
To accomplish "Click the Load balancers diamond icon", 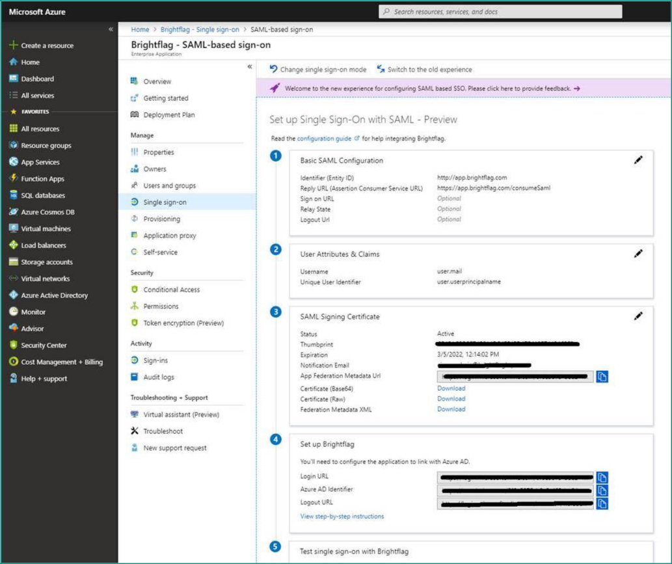I will 13,245.
